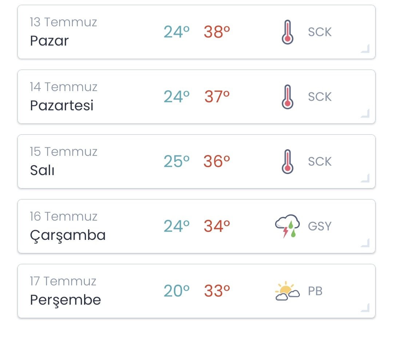Select the GSY label on Çarşamba
The height and width of the screenshot is (340, 393).
[x=320, y=226]
